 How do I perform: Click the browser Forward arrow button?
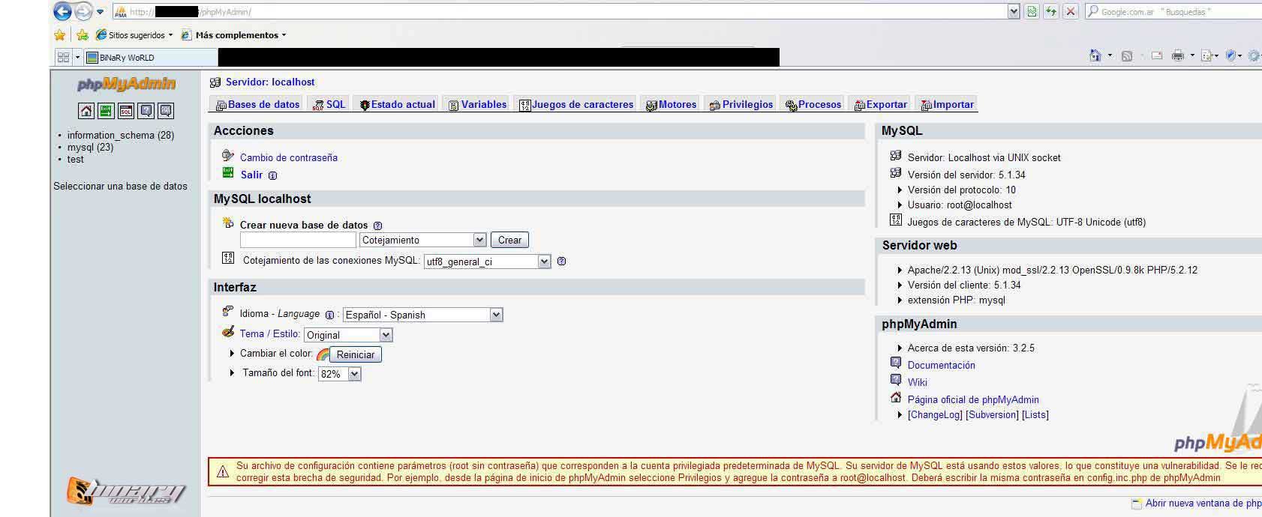(83, 11)
